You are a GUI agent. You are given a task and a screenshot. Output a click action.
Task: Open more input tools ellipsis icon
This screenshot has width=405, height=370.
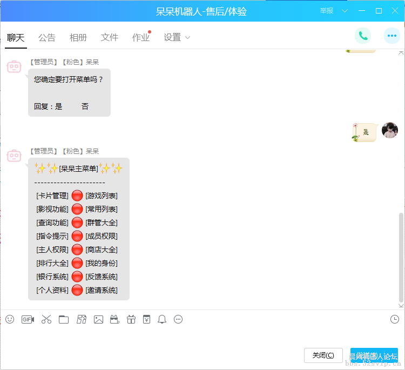tap(178, 319)
